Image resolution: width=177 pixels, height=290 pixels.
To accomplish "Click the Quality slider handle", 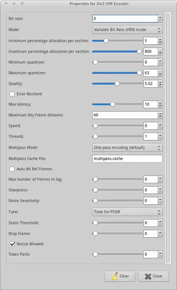I will 117,83.
